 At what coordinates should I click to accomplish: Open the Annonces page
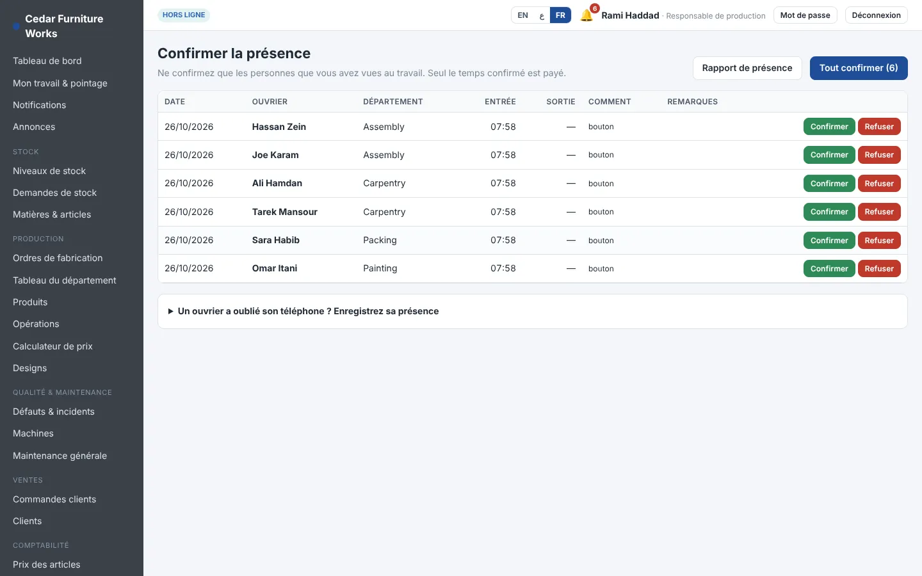coord(34,127)
